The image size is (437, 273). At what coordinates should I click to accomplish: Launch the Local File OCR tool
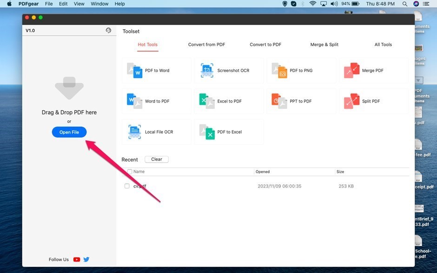[156, 132]
